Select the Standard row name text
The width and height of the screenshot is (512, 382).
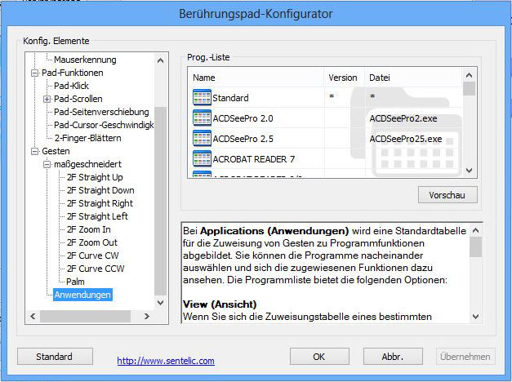(x=230, y=98)
